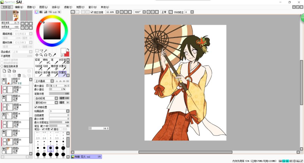Select the magic wand tool

click(46, 51)
